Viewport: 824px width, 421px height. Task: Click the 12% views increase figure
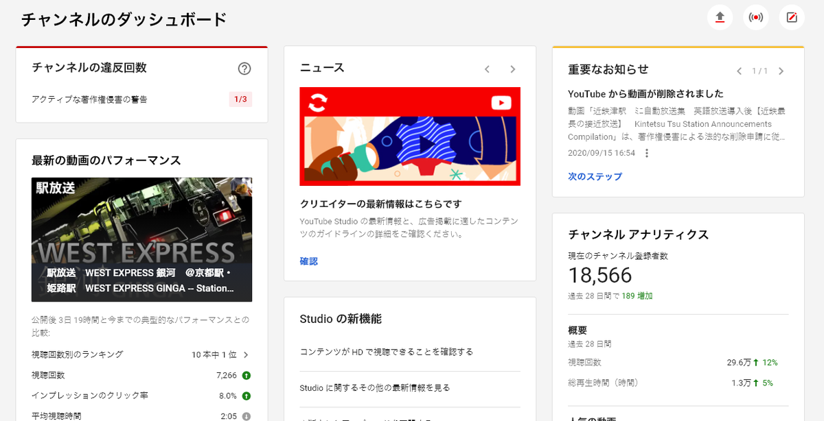(x=770, y=362)
